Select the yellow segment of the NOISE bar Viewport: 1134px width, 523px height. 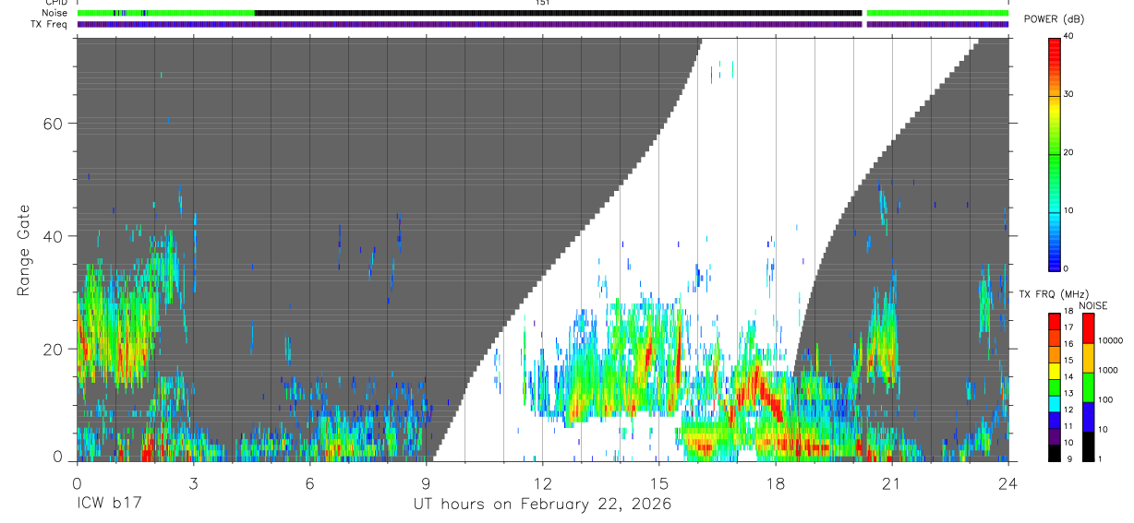[1088, 358]
